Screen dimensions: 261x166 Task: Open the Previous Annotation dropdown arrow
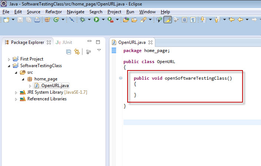coord(224,20)
